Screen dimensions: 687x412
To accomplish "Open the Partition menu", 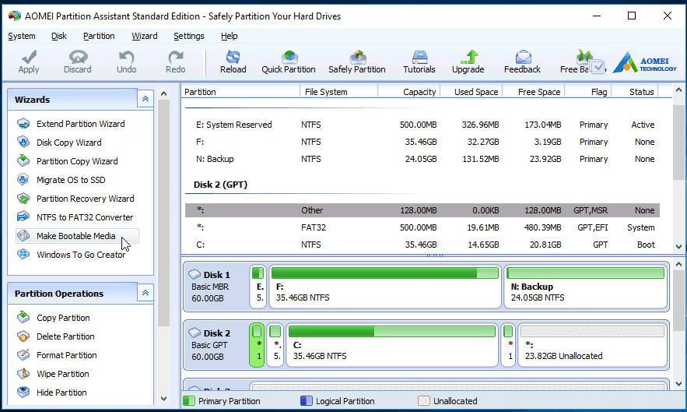I will click(x=99, y=36).
